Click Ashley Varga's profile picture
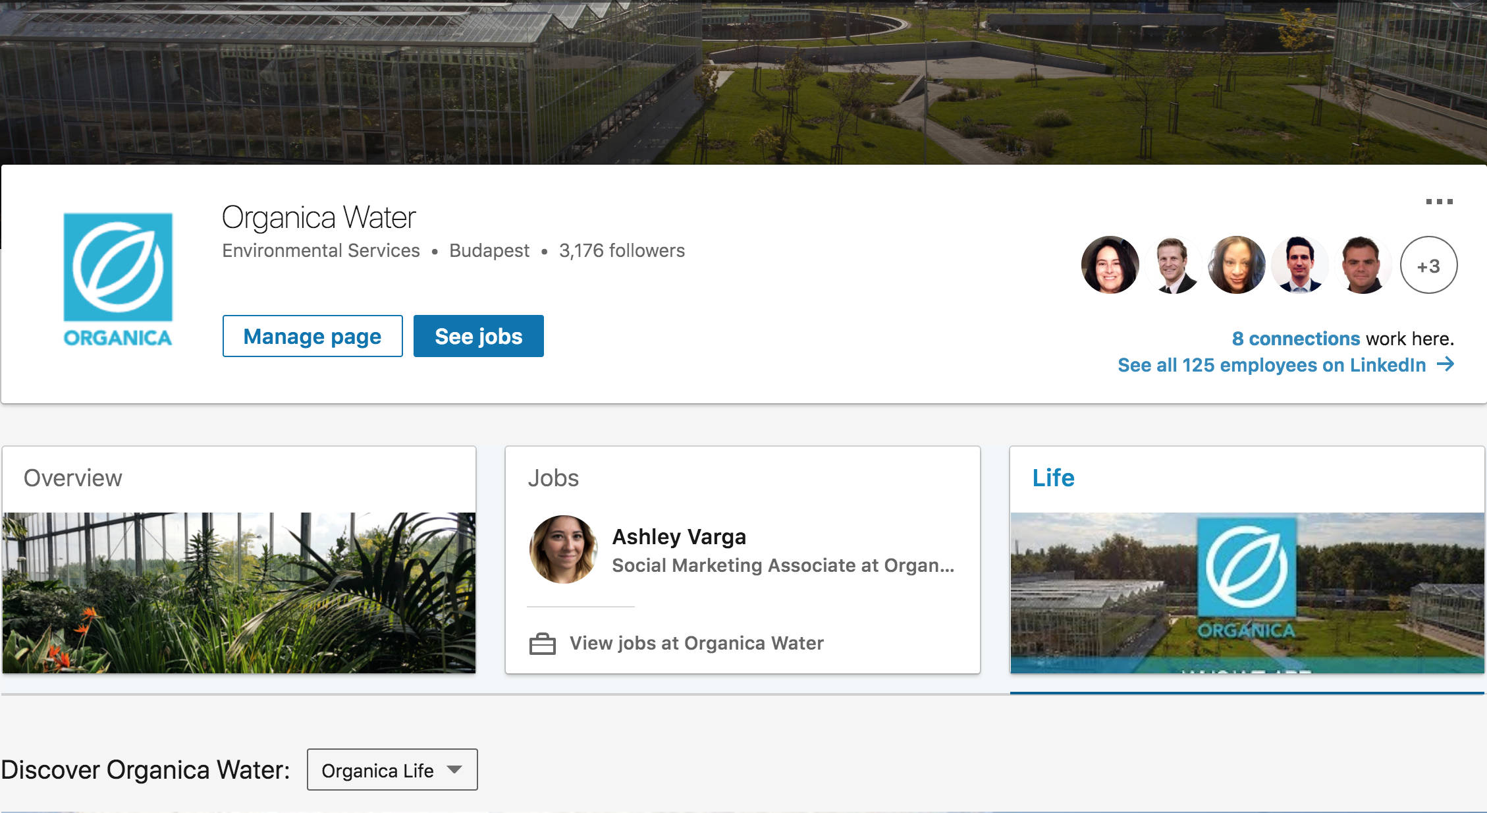1487x813 pixels. tap(564, 549)
